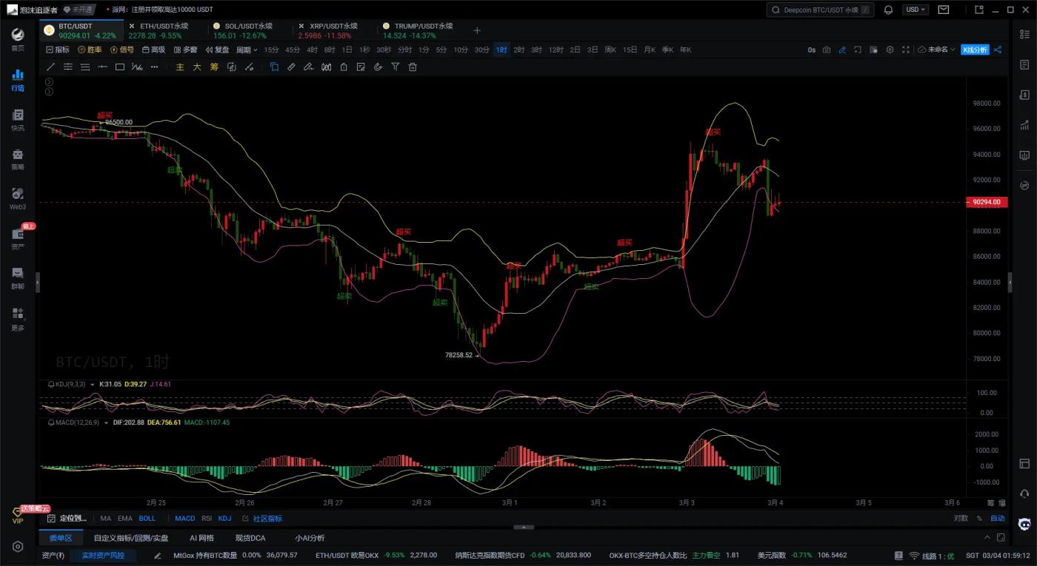Open the notification bell
This screenshot has width=1037, height=566.
888,10
